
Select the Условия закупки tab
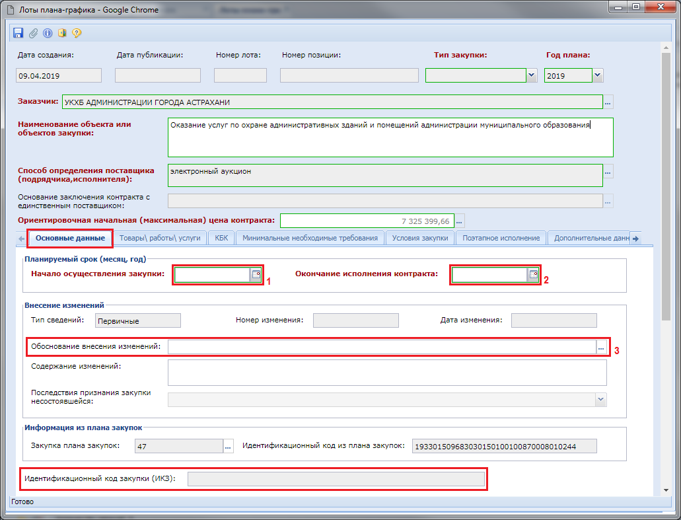tap(419, 238)
